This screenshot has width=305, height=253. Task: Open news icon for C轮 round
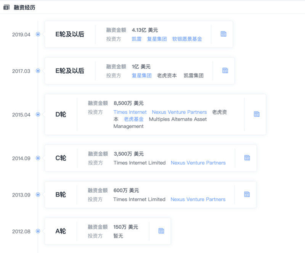click(x=247, y=158)
